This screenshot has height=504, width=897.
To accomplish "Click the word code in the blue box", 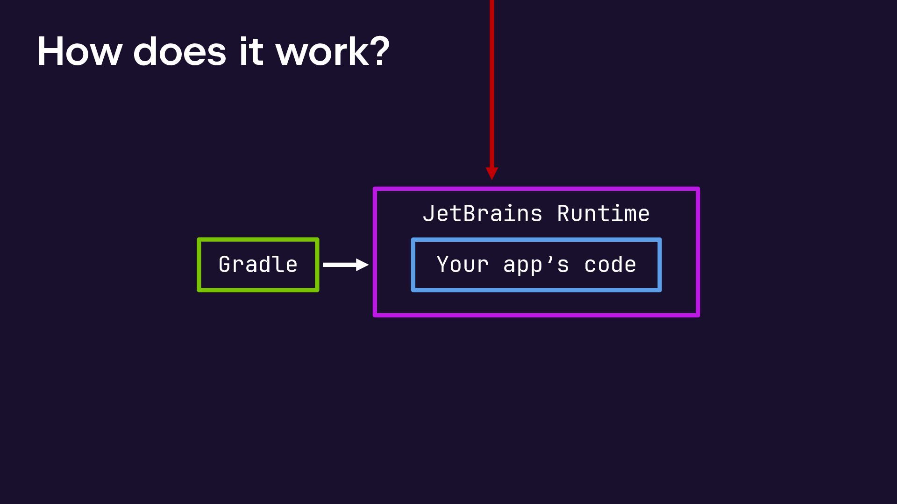I will [x=610, y=265].
